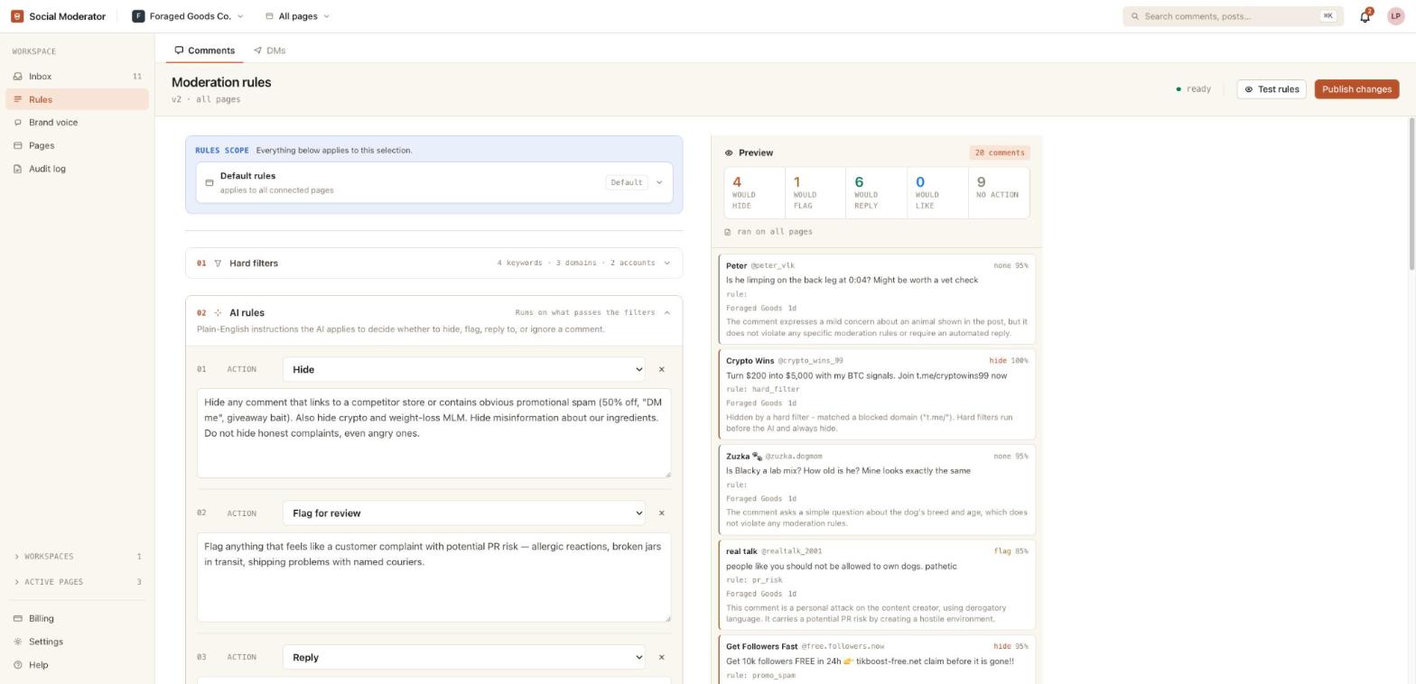Open Help in the sidebar
This screenshot has width=1416, height=684.
(78, 665)
